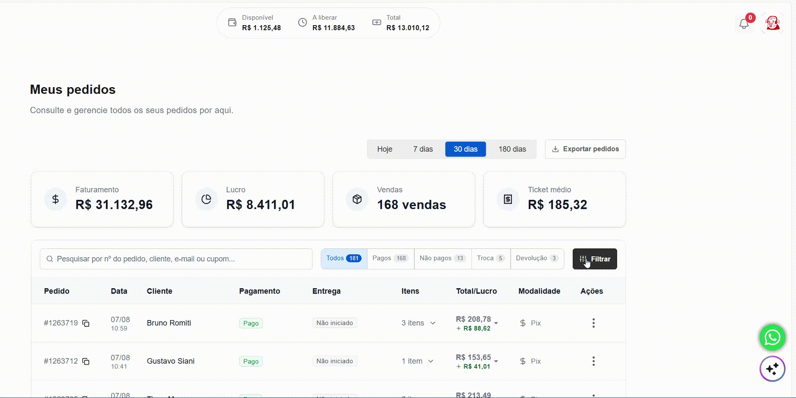The image size is (796, 398).
Task: Open actions menu for Gustavo Siani order
Action: 593,361
